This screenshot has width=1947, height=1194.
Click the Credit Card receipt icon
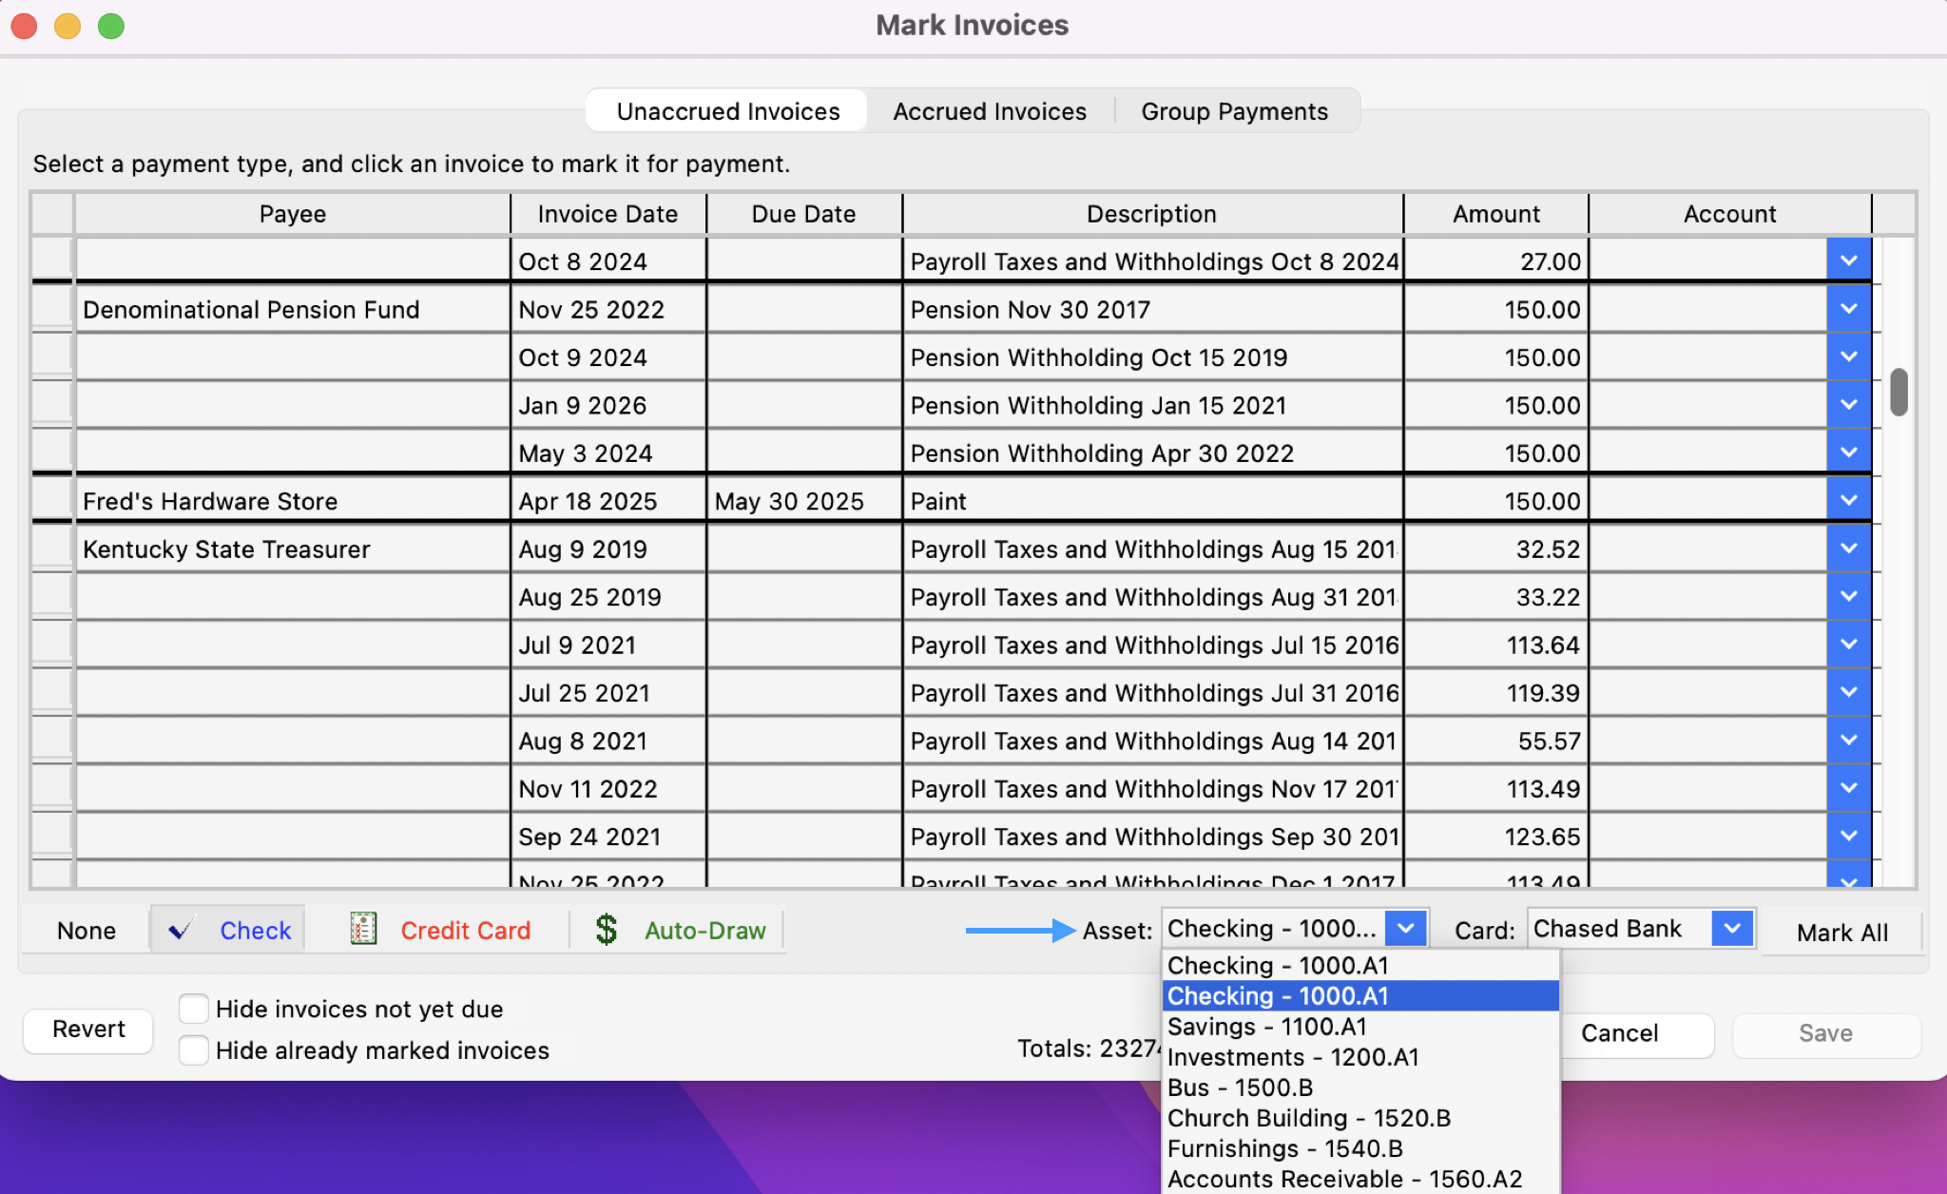[363, 930]
